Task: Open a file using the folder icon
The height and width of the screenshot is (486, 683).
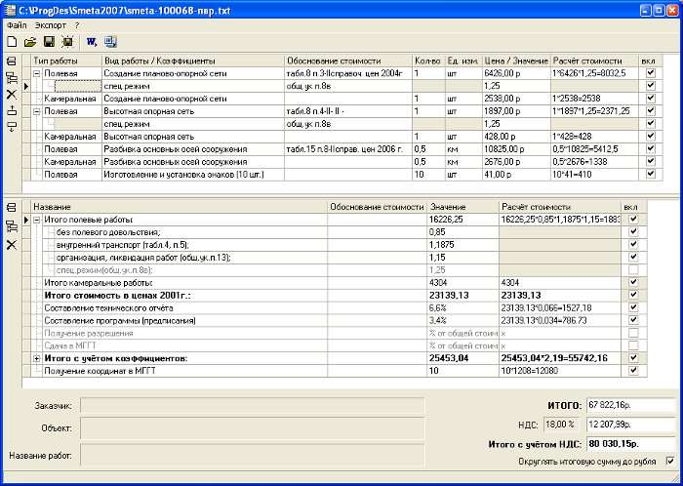Action: [29, 42]
